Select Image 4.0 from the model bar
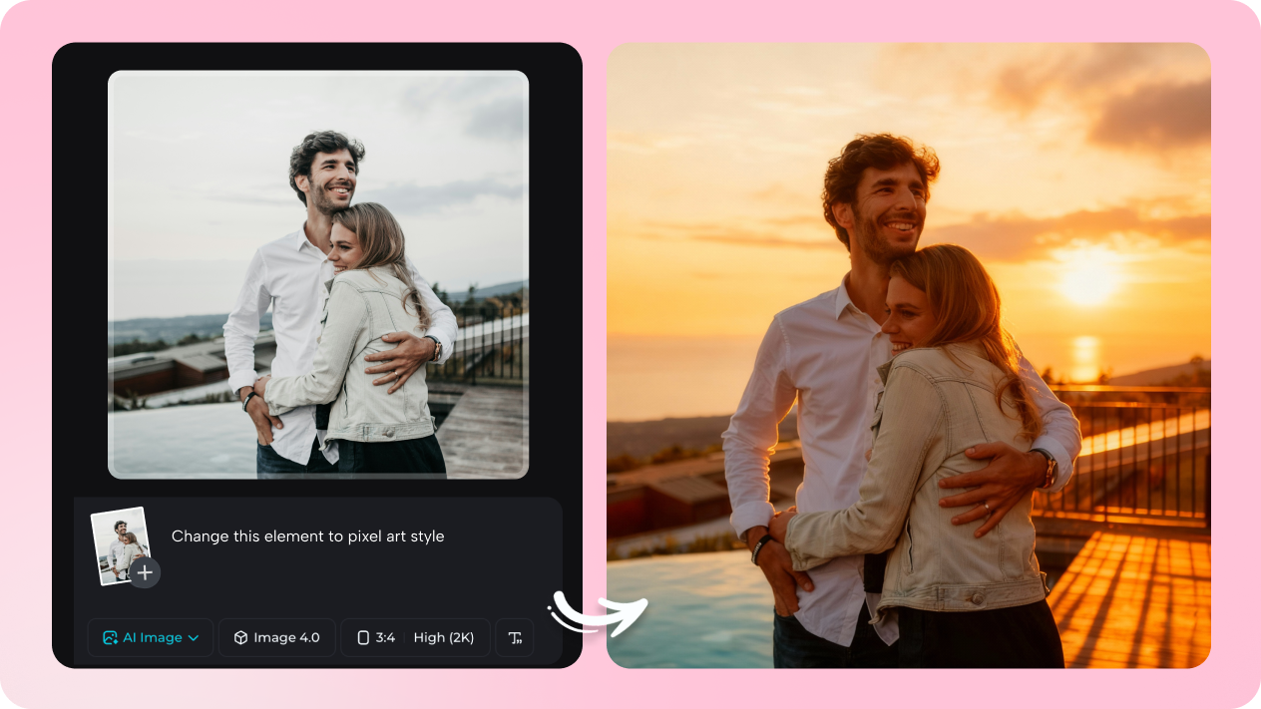 pyautogui.click(x=276, y=637)
